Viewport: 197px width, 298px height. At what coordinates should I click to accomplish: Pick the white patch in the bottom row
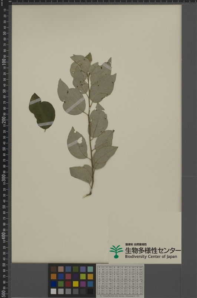click(53, 291)
